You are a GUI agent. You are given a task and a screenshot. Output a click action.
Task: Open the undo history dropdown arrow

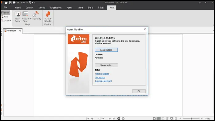(21, 2)
